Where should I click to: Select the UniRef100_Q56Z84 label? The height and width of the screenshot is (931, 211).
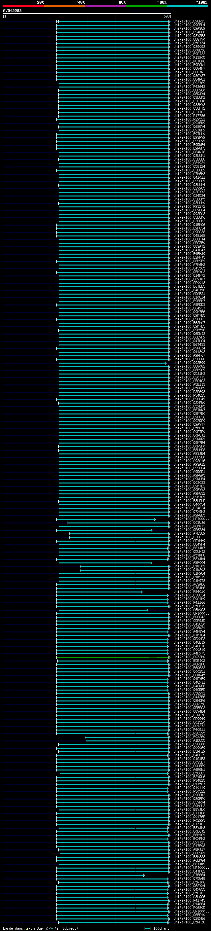(189, 530)
